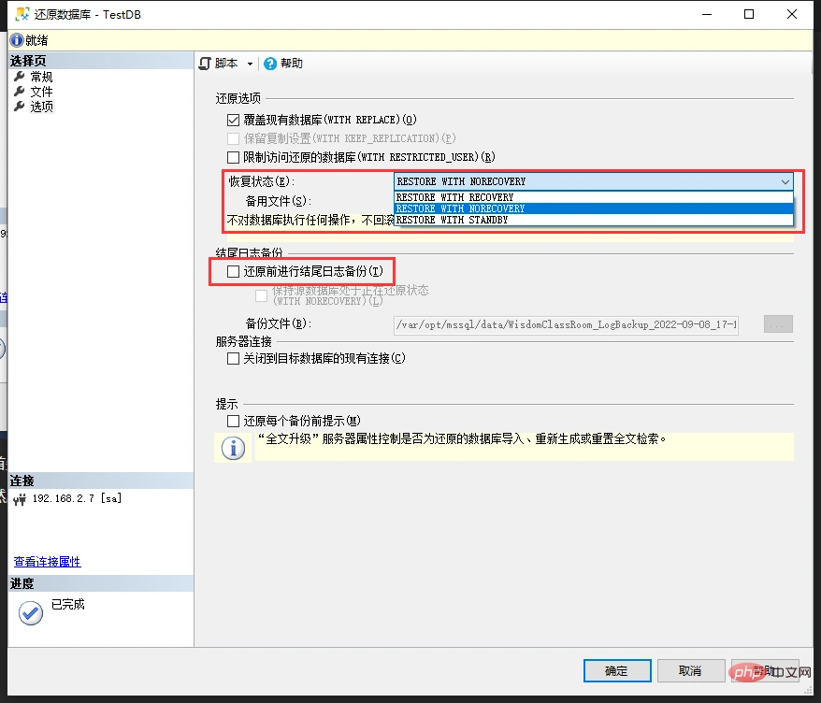Click the server connection icon beside 192.168.2.7
The height and width of the screenshot is (703, 821).
[20, 499]
